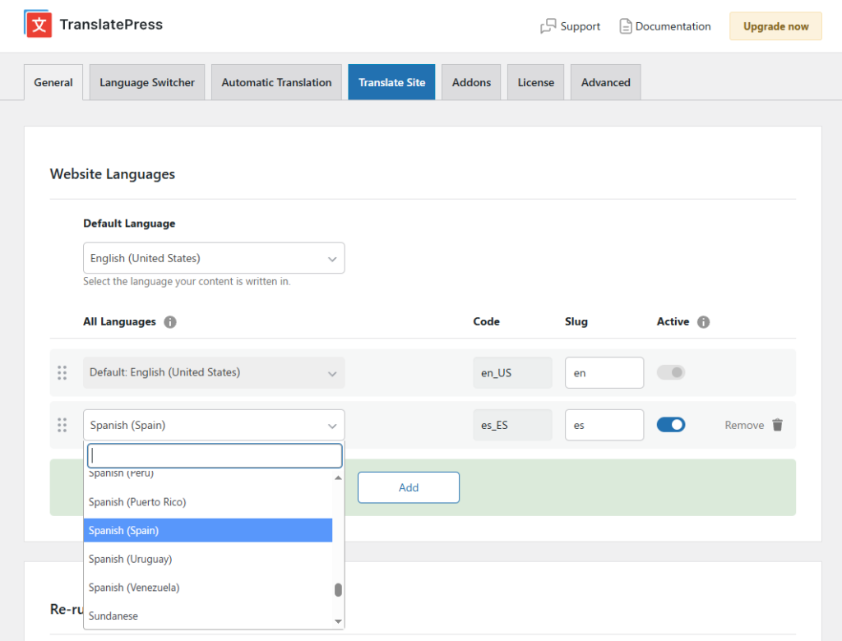This screenshot has width=842, height=641.
Task: Click the info icon beside All Languages
Action: (x=169, y=321)
